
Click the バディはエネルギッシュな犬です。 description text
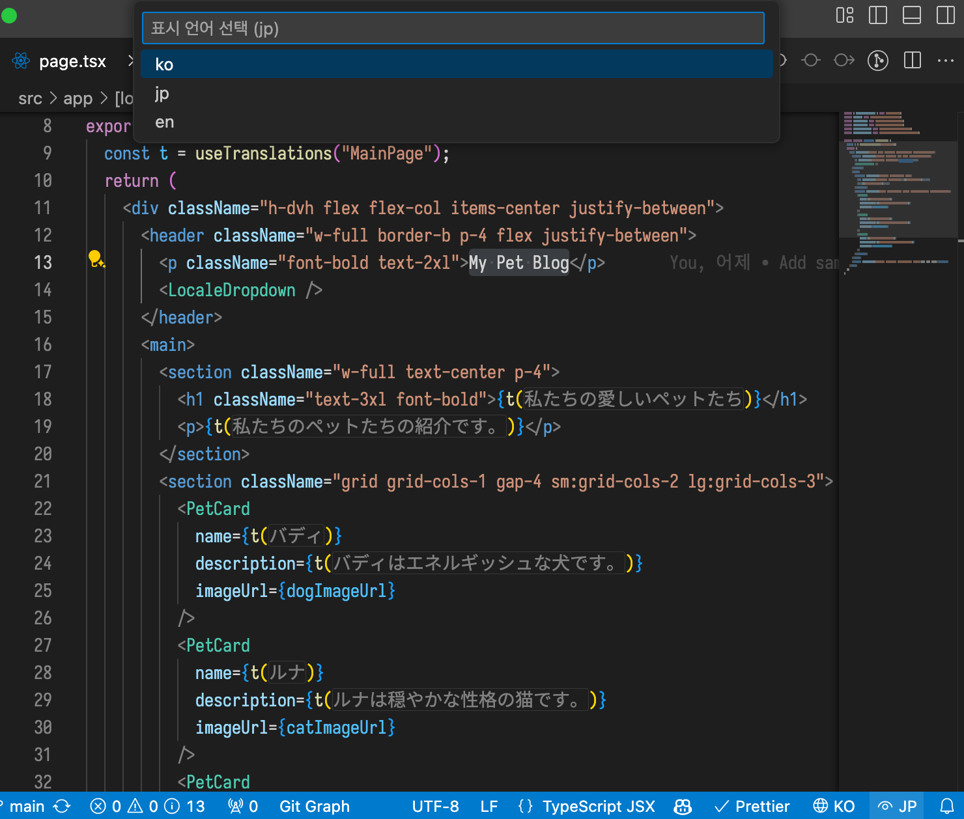pos(478,562)
